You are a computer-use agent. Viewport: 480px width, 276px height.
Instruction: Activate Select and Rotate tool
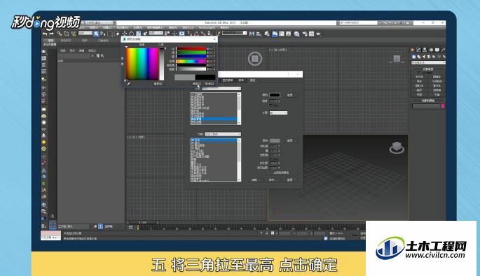pos(132,34)
